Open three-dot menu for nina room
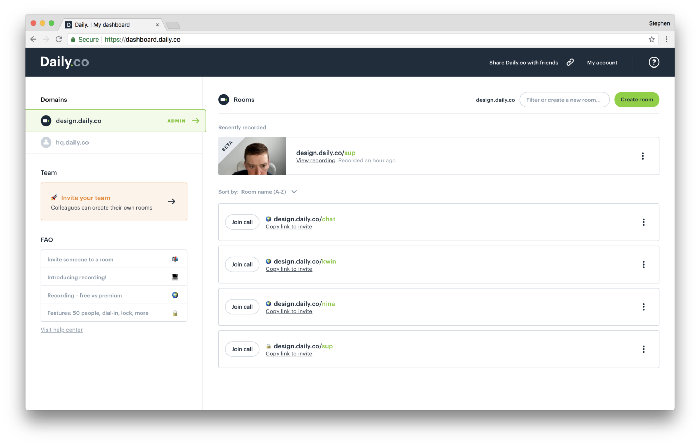700x446 pixels. pos(643,307)
